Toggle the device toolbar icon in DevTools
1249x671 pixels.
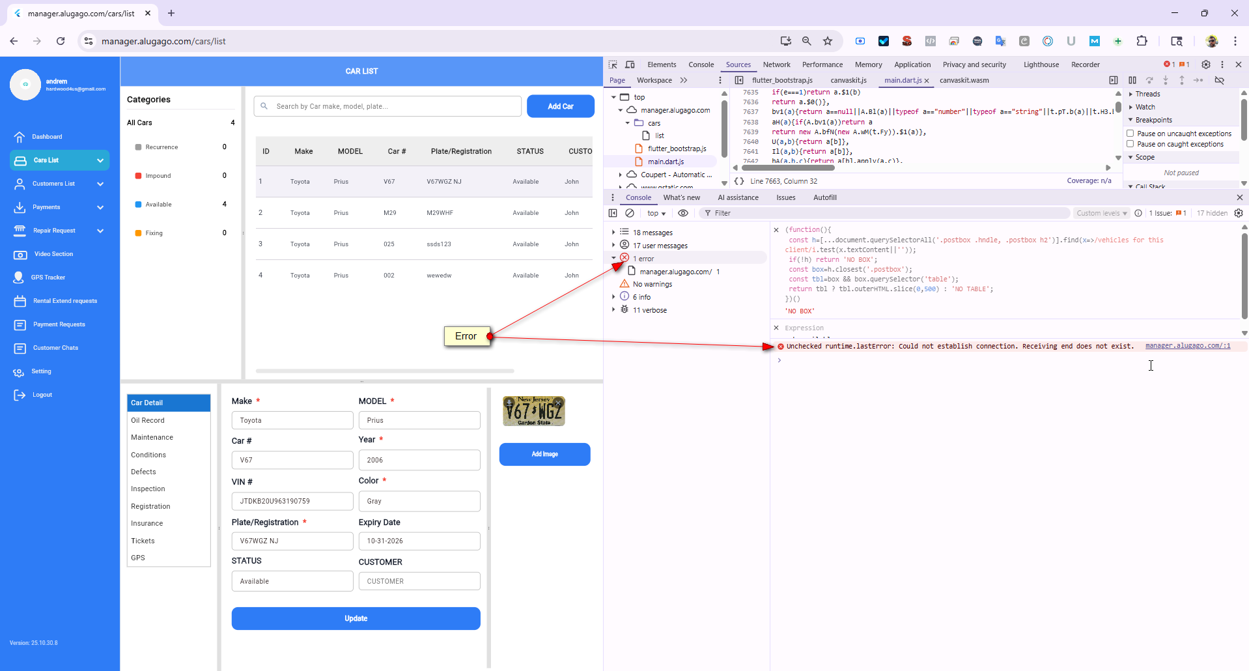pyautogui.click(x=630, y=64)
